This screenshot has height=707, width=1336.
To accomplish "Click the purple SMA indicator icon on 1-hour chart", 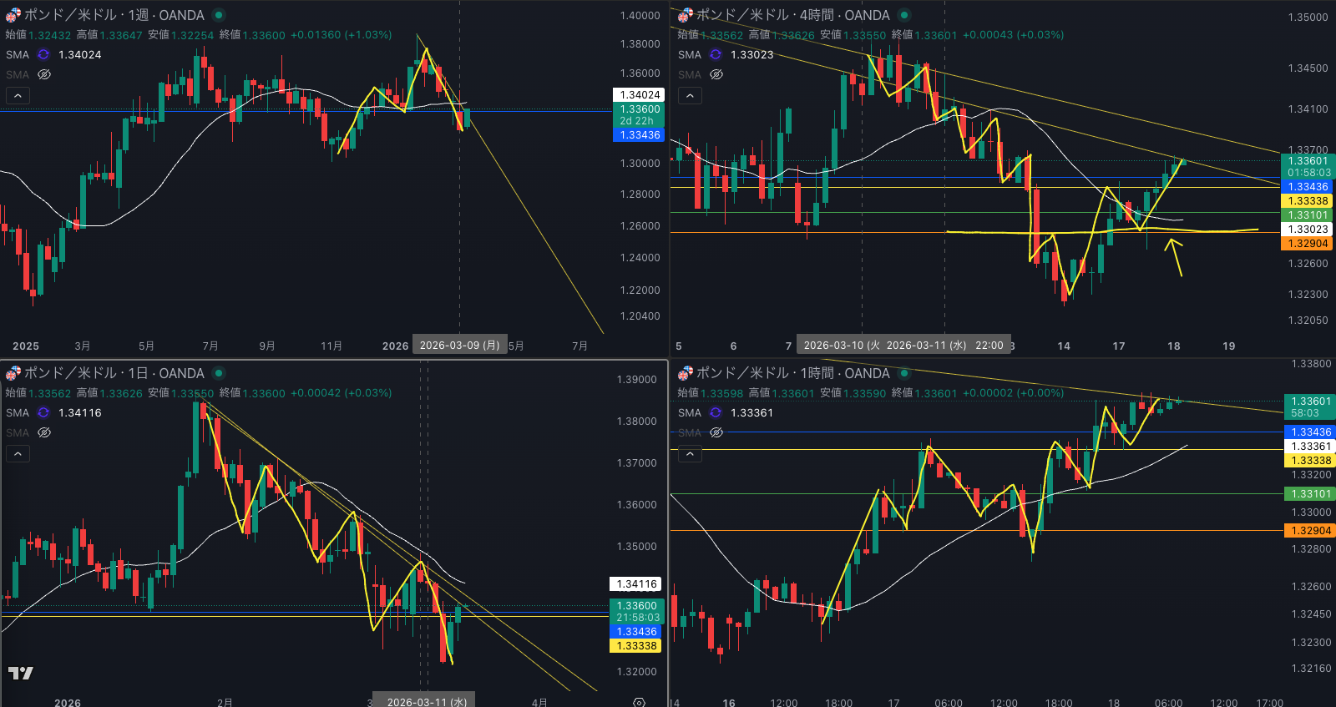I will click(716, 412).
